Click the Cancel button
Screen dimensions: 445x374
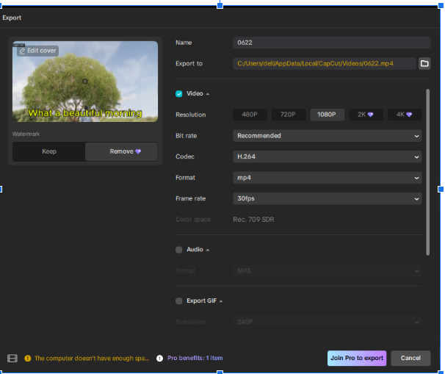tap(410, 358)
